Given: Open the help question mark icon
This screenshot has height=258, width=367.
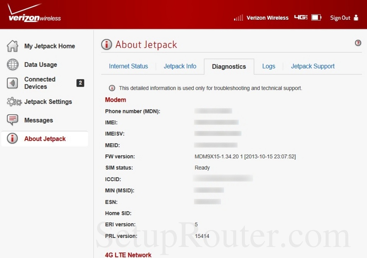Looking at the screenshot, I should pyautogui.click(x=358, y=43).
